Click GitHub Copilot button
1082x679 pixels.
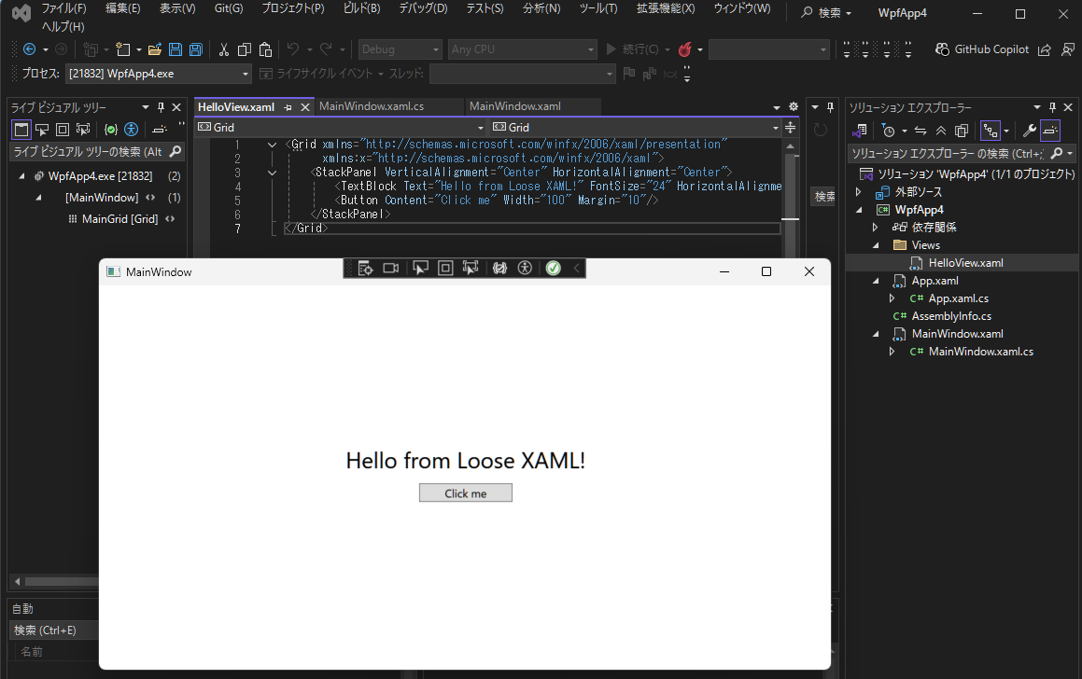tap(982, 49)
